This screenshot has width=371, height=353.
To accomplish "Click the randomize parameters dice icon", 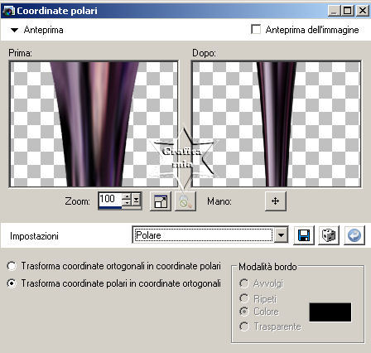I will tap(329, 235).
